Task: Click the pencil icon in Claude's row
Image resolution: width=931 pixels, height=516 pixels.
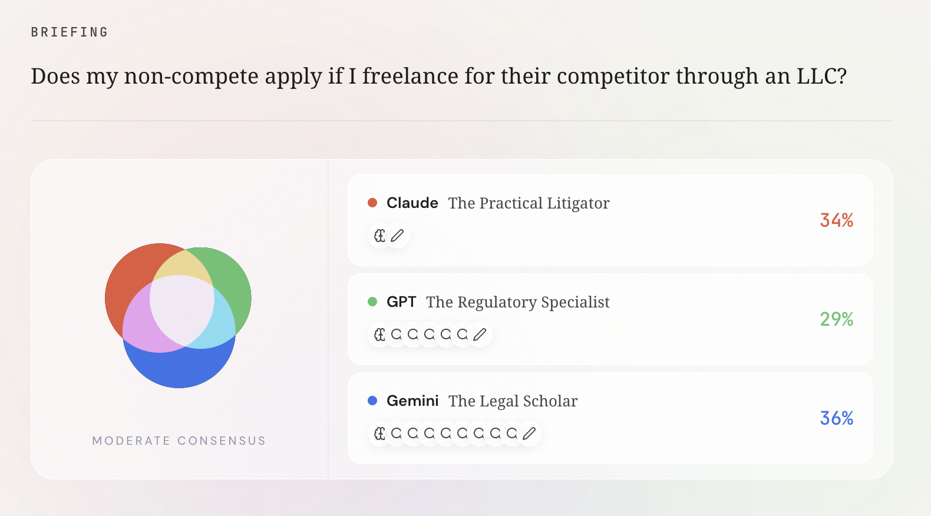Action: 397,236
